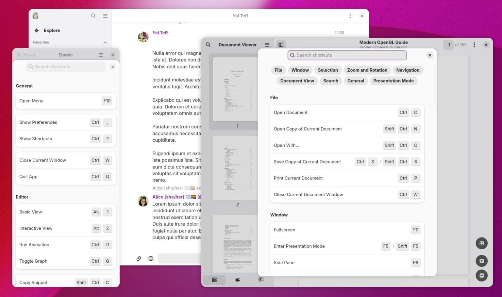Toggle the General shortcut filter pill

(356, 81)
